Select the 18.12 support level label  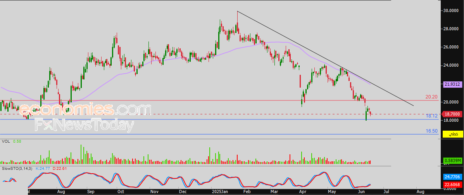431,116
